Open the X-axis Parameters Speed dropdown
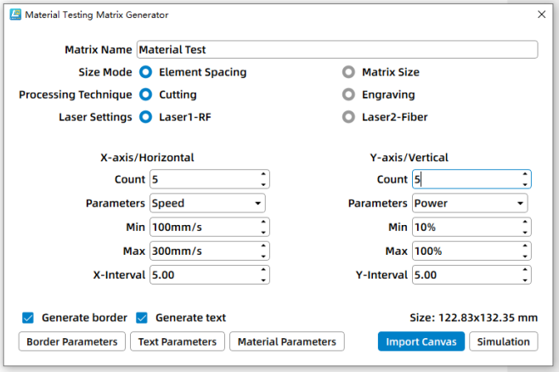The width and height of the screenshot is (559, 372). click(207, 204)
